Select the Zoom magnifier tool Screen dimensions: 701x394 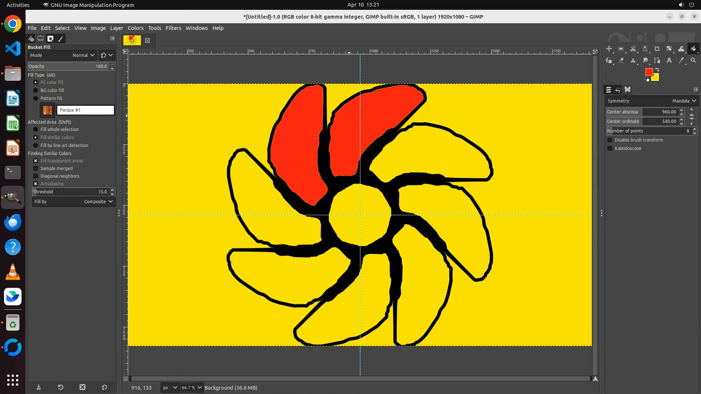(693, 61)
